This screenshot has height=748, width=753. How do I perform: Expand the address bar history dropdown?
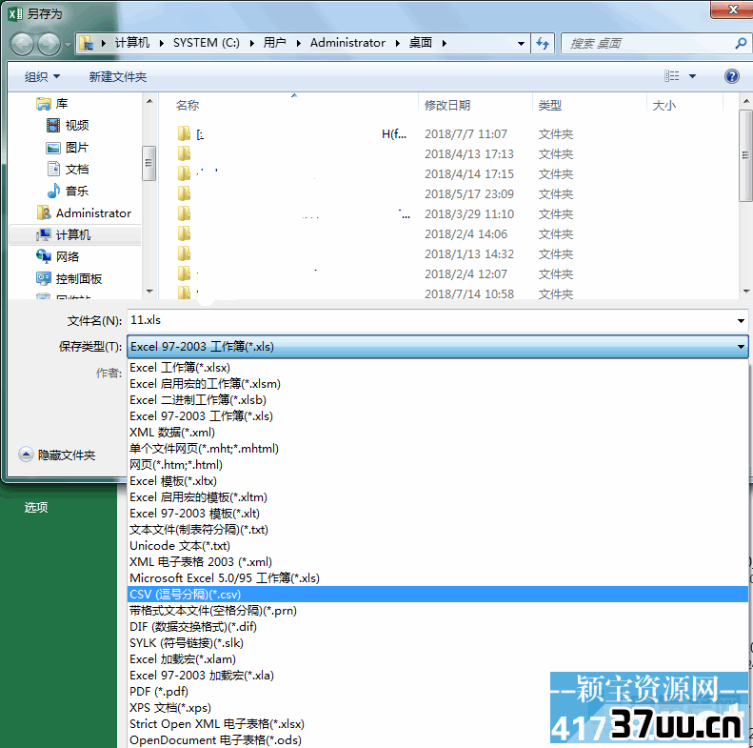pyautogui.click(x=521, y=43)
